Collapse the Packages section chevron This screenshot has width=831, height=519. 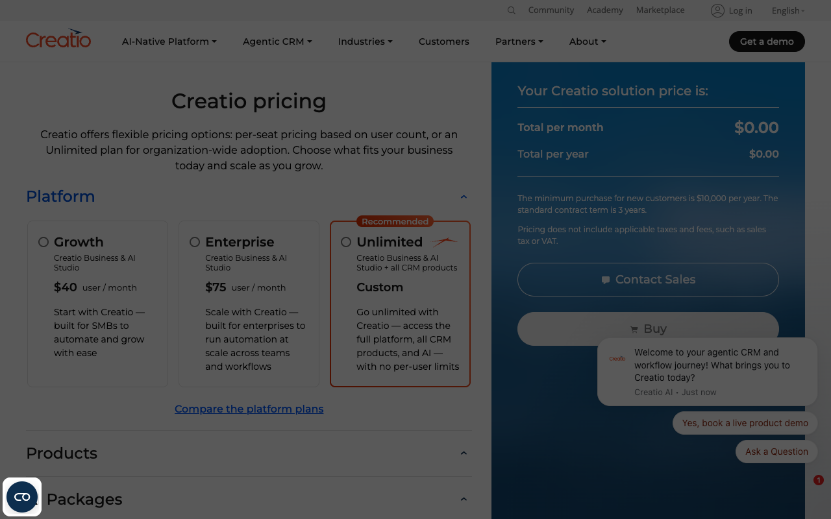tap(464, 499)
